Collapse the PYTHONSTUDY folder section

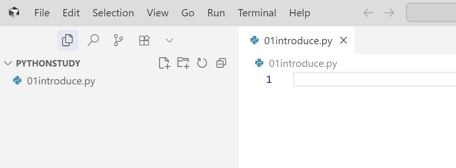pyautogui.click(x=8, y=63)
